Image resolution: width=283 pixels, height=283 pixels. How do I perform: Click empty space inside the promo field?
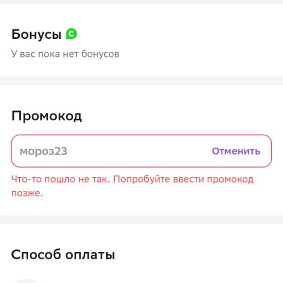pos(141,151)
